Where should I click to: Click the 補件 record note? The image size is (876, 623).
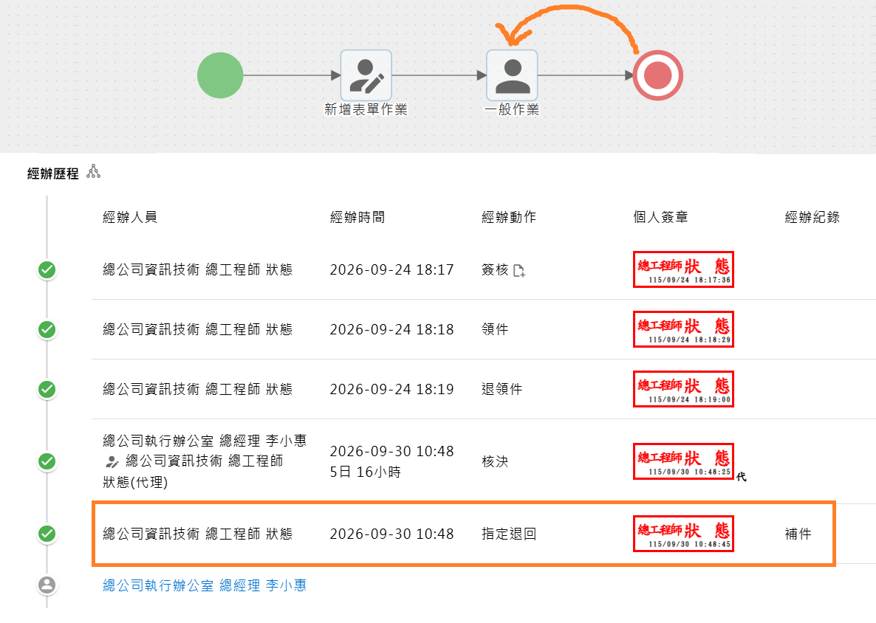pos(798,534)
